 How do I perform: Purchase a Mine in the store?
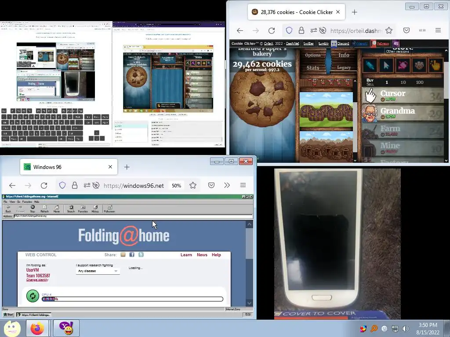403,148
